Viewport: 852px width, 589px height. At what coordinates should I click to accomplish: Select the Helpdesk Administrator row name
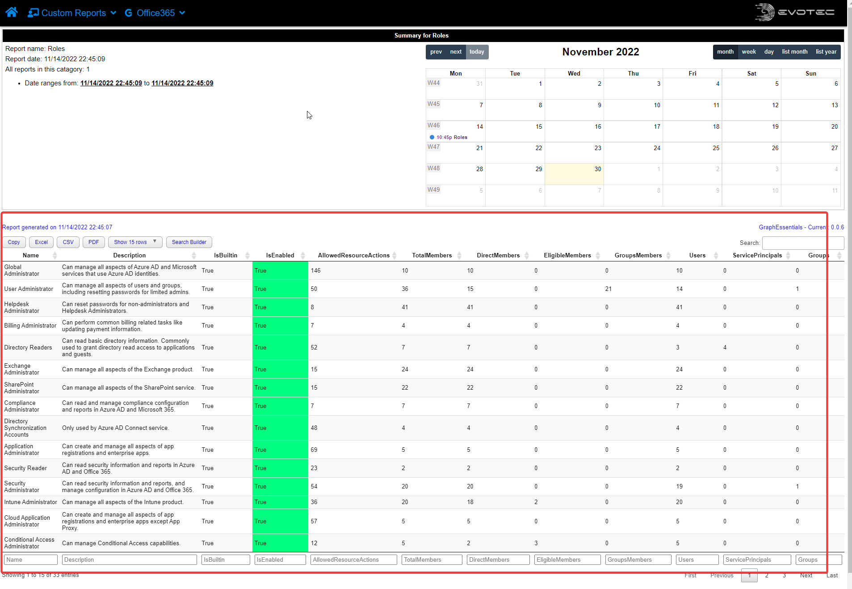(22, 307)
